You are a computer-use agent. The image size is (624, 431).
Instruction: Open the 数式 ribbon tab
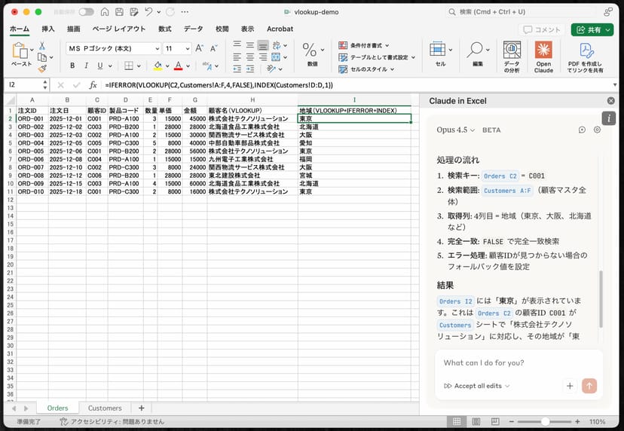[x=164, y=29]
